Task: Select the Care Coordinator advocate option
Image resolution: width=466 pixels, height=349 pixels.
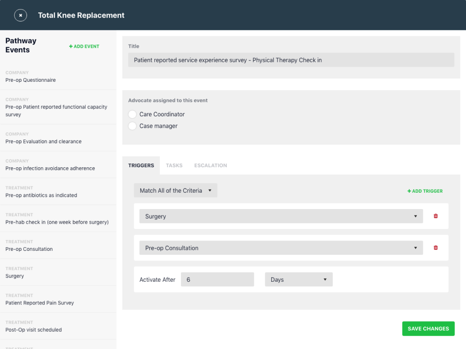Action: [x=132, y=114]
